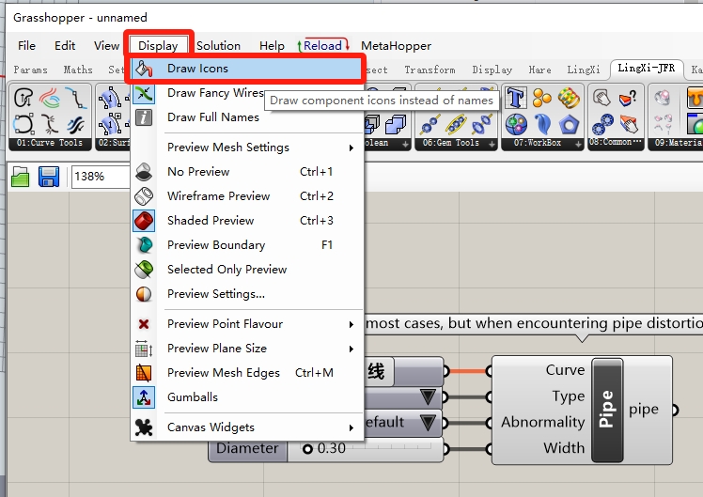Image resolution: width=703 pixels, height=497 pixels.
Task: Click the Curve input of Pipe component
Action: [x=565, y=370]
